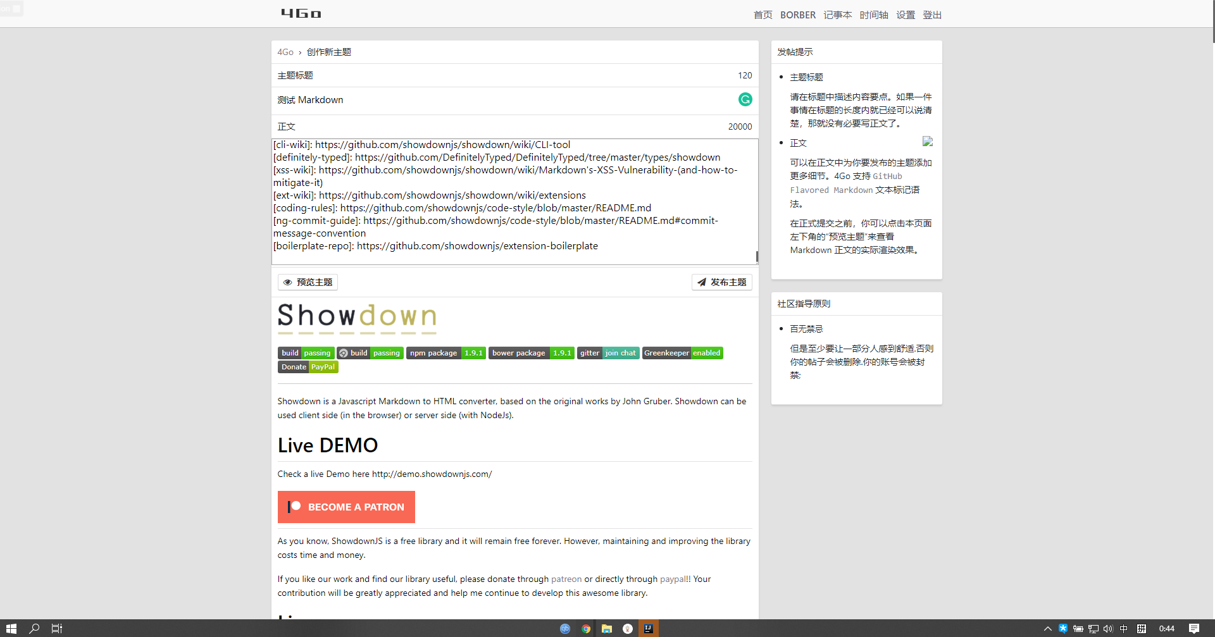
Task: Click the 发帖提示 panel heading
Action: coord(795,52)
